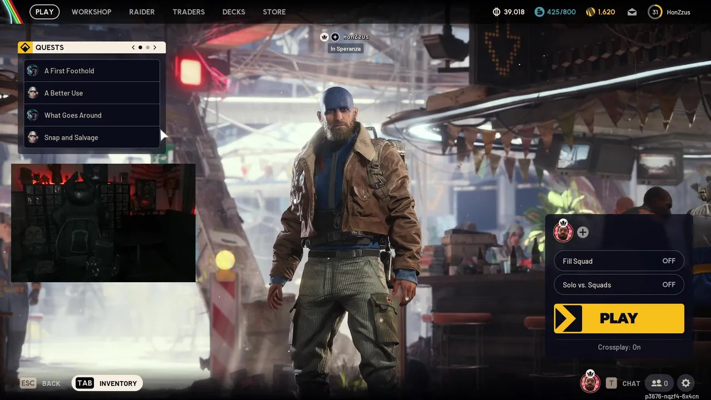The width and height of the screenshot is (711, 400).
Task: Open INVENTORY with the TAB button
Action: [107, 383]
